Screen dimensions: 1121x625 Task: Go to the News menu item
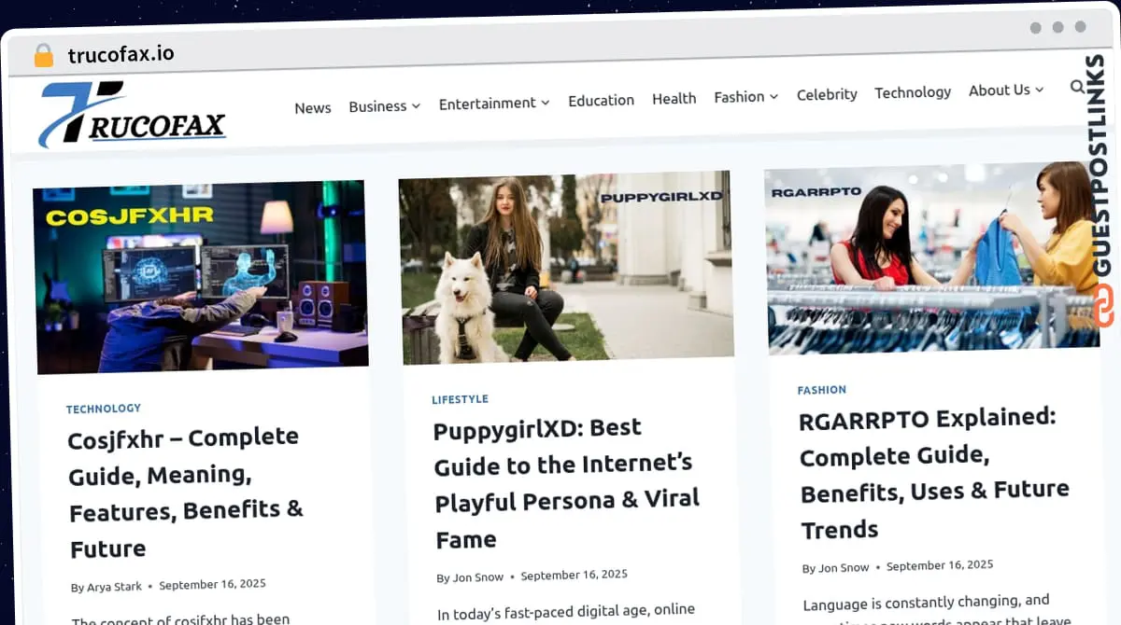pyautogui.click(x=313, y=108)
